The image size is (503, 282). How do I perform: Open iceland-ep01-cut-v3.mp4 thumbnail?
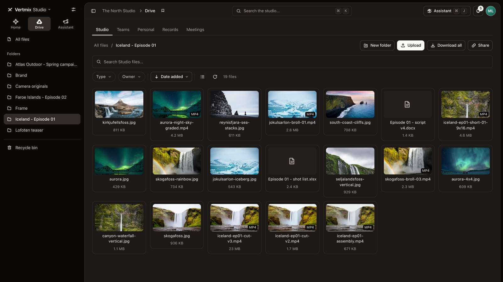(235, 217)
